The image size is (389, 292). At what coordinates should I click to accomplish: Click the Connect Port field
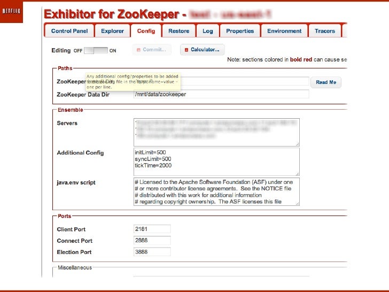[152, 240]
